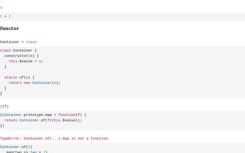Click 'Container' name in the class output
The width and height of the screenshot is (245, 153).
point(10,42)
